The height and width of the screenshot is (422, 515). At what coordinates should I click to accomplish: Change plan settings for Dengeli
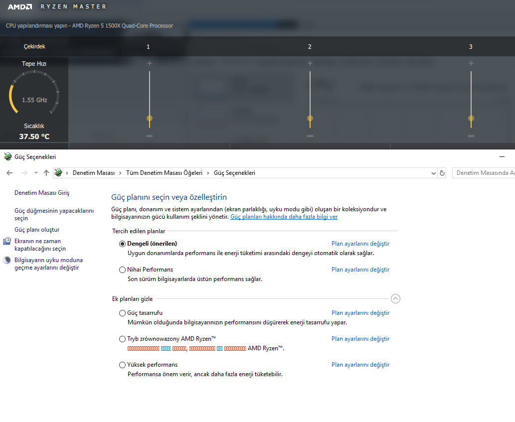click(x=360, y=244)
